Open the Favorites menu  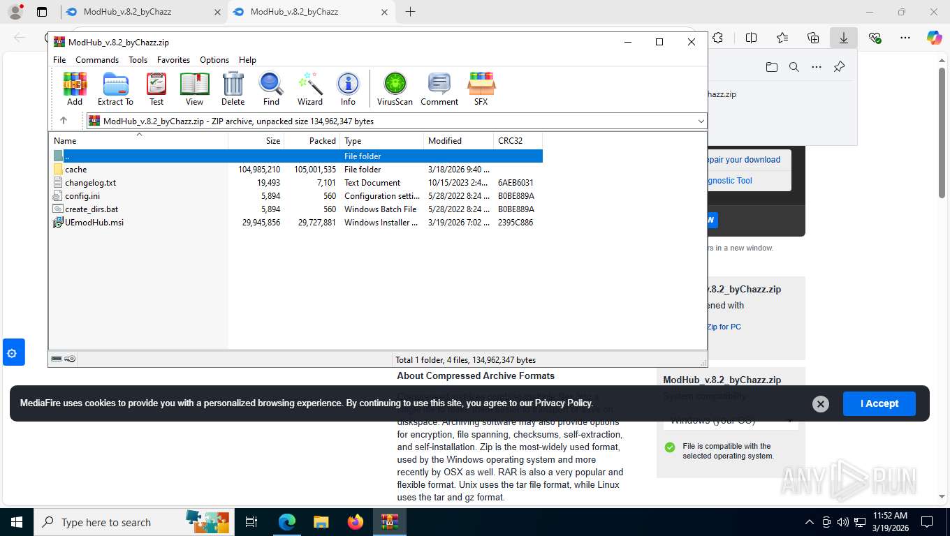click(173, 60)
